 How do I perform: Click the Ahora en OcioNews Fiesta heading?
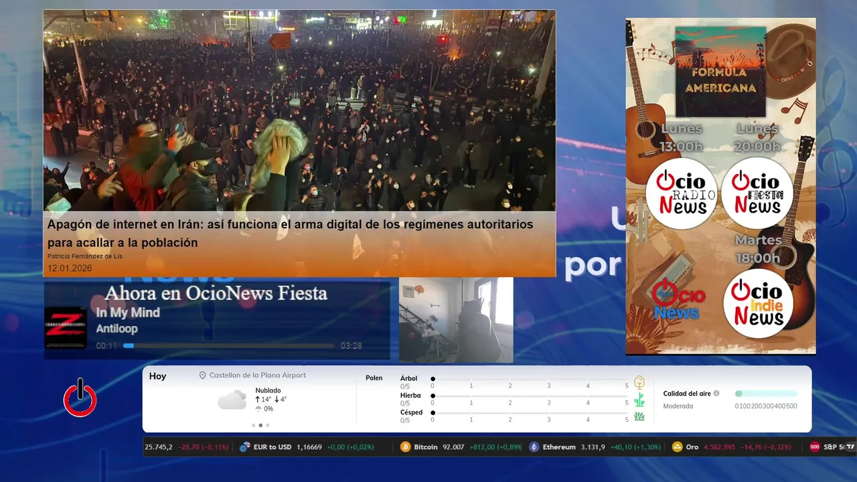(x=216, y=293)
